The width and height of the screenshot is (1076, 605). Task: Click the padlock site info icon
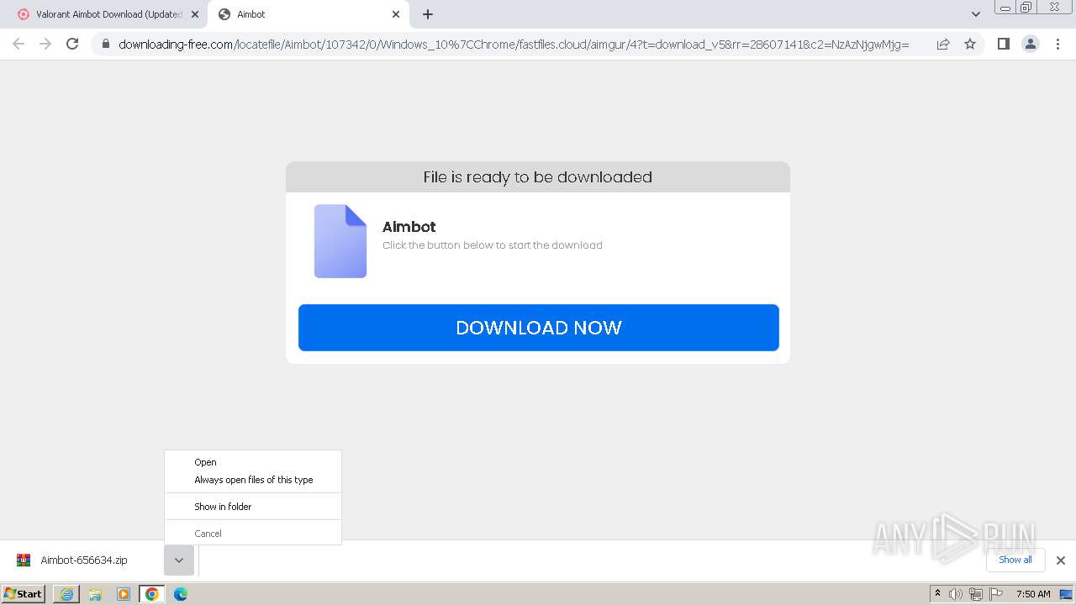pyautogui.click(x=105, y=44)
